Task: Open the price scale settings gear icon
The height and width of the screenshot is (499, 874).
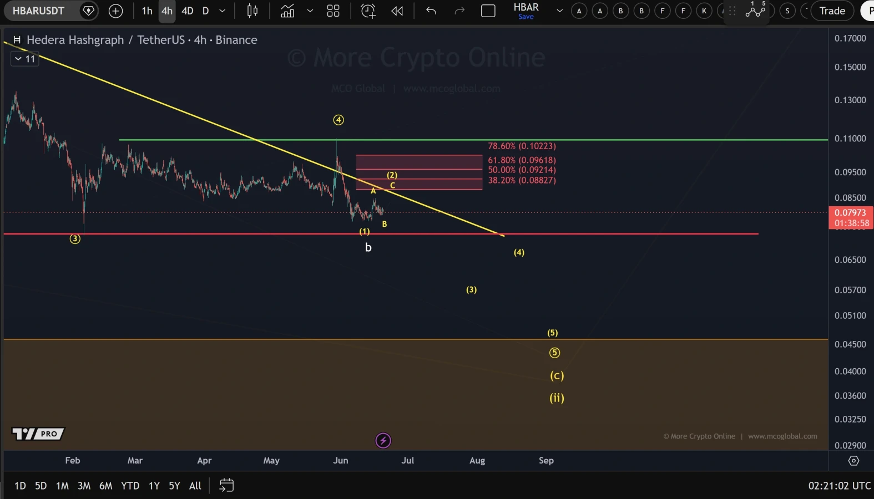Action: click(853, 461)
